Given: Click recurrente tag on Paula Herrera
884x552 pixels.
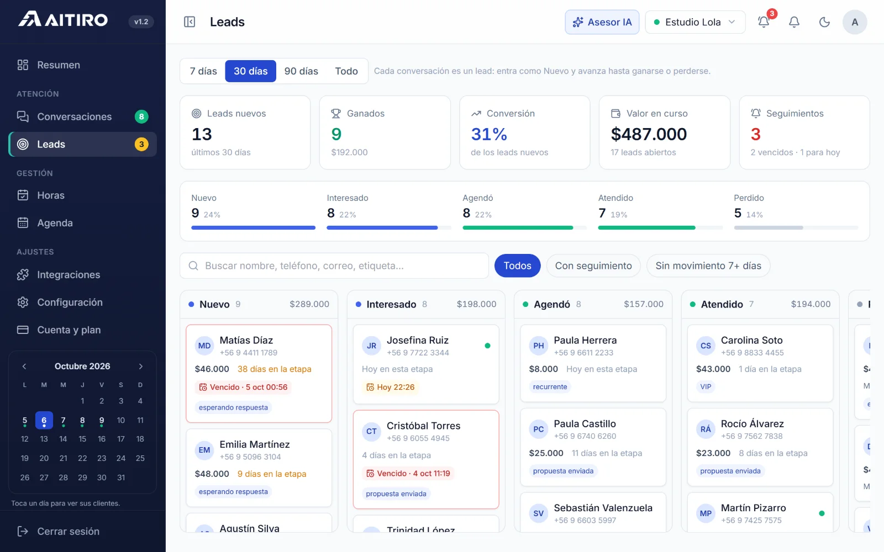Looking at the screenshot, I should click(x=550, y=387).
